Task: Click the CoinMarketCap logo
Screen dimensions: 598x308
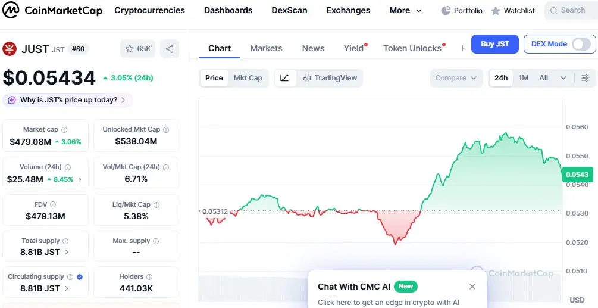Action: [x=52, y=10]
